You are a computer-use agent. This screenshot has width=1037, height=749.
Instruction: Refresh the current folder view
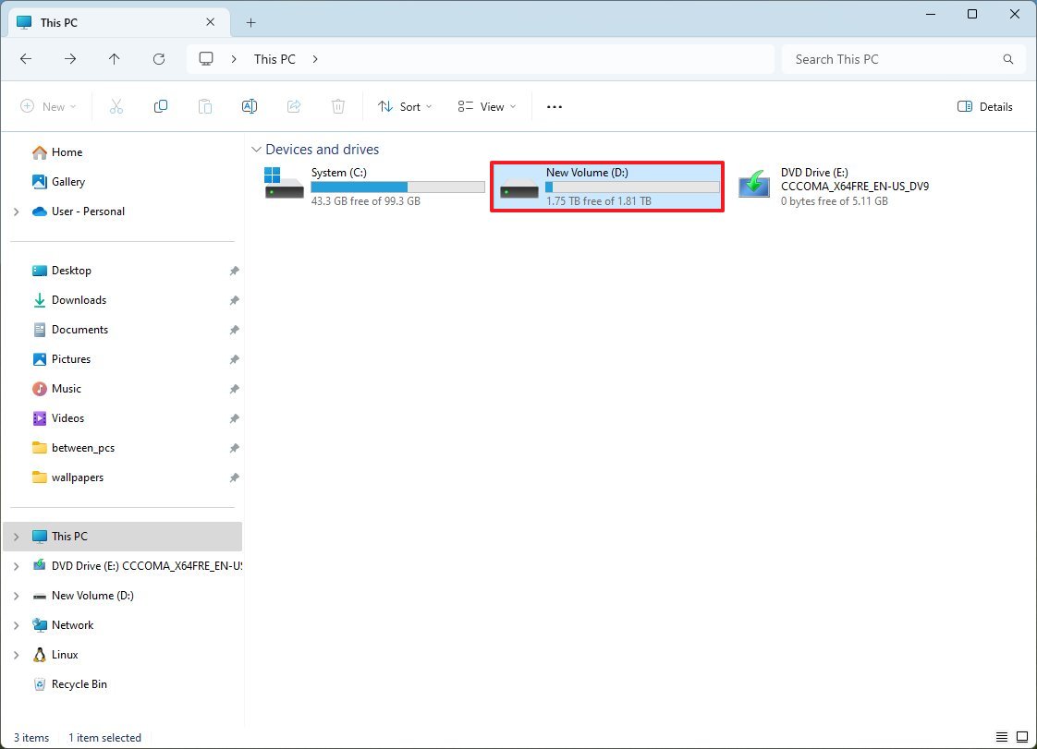[159, 59]
